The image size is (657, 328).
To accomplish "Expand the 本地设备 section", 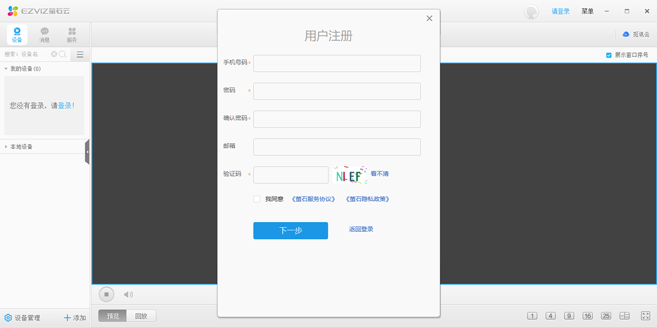I will (5, 146).
